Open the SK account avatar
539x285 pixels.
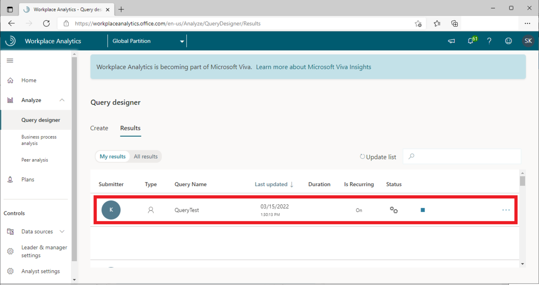pyautogui.click(x=528, y=41)
